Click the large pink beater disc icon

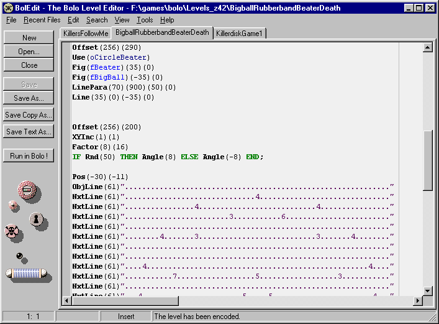tap(27, 190)
